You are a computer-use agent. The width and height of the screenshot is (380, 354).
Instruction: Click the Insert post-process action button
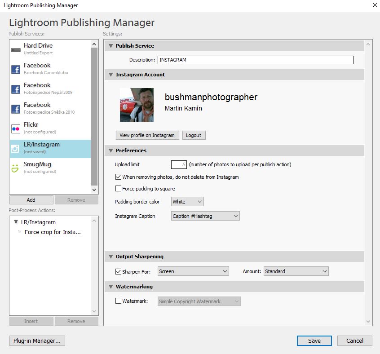[x=31, y=321]
